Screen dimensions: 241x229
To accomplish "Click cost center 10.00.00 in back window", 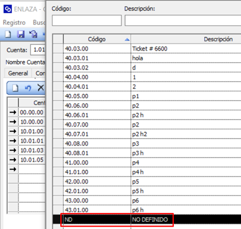I will (32, 122).
